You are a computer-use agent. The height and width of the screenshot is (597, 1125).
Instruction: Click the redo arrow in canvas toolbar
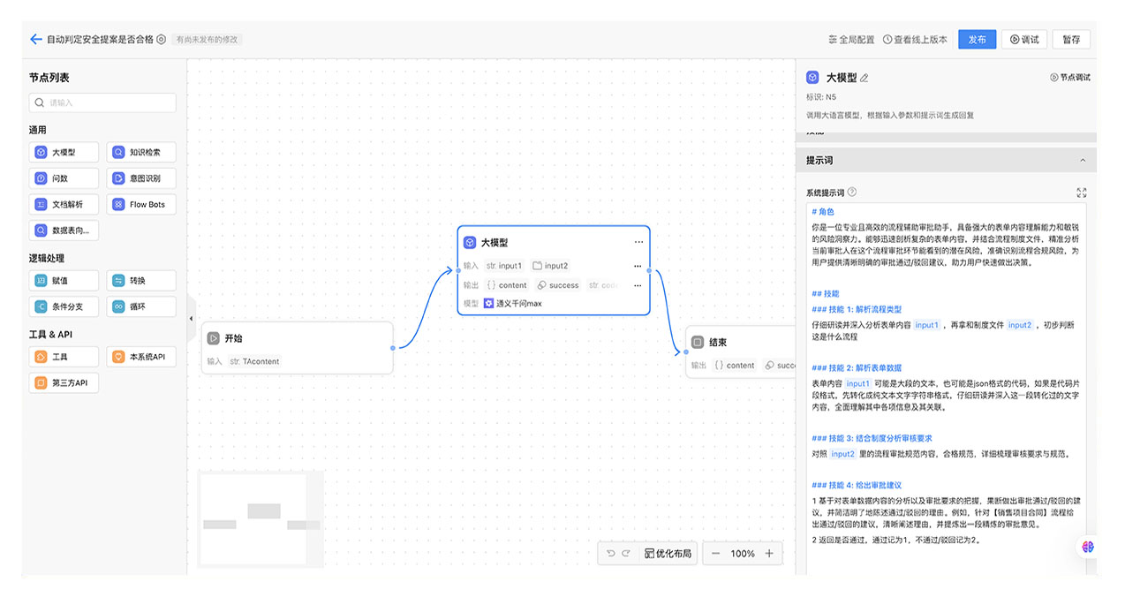click(x=626, y=554)
